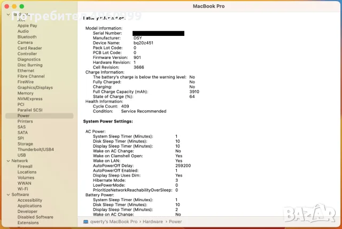Select SAS in the sidebar
342x229 pixels.
(x=21, y=127)
